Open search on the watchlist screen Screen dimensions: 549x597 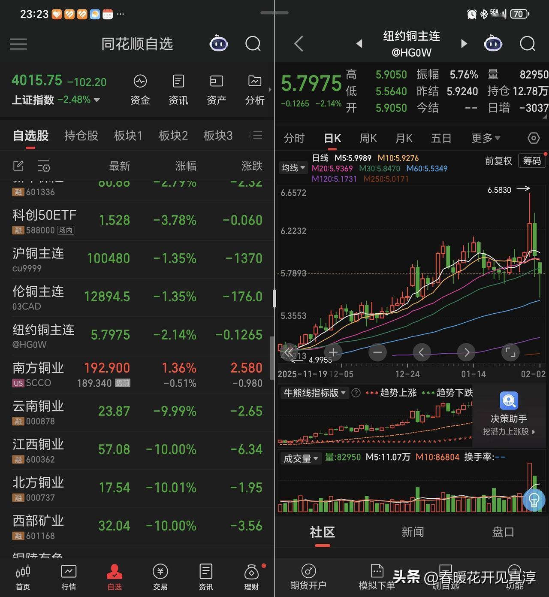[x=253, y=43]
